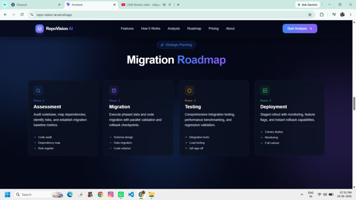Click the Integration tests list item
356x200 pixels.
(x=199, y=137)
